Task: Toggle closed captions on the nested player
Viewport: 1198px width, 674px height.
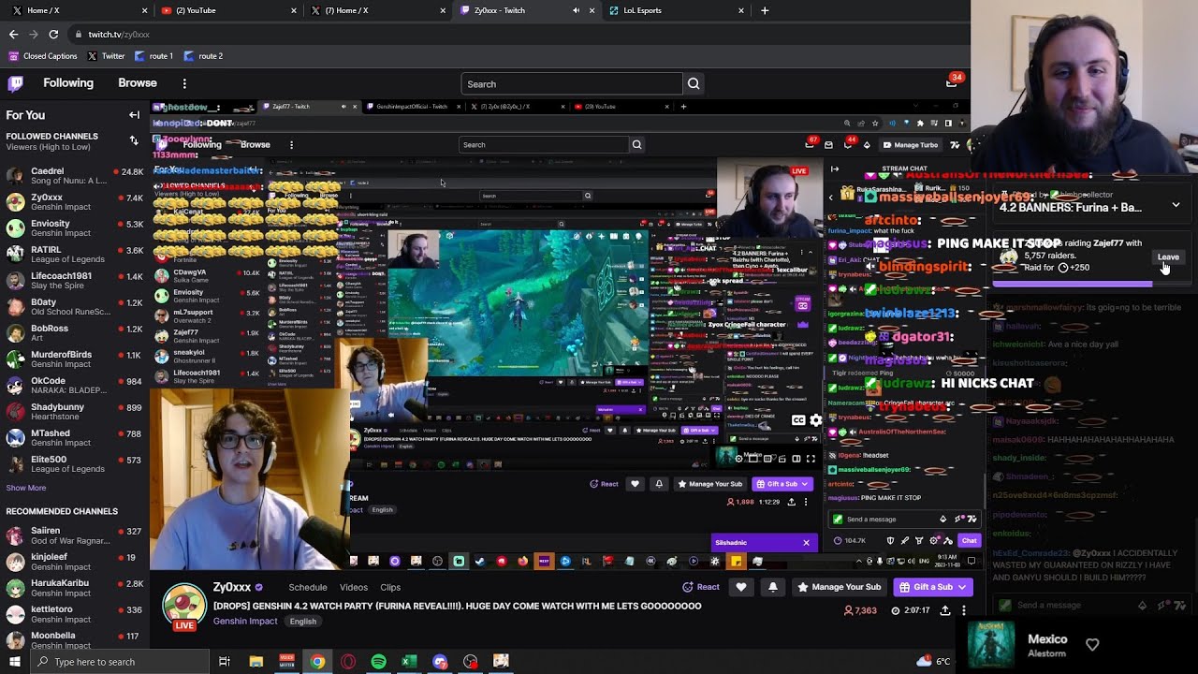Action: tap(798, 420)
